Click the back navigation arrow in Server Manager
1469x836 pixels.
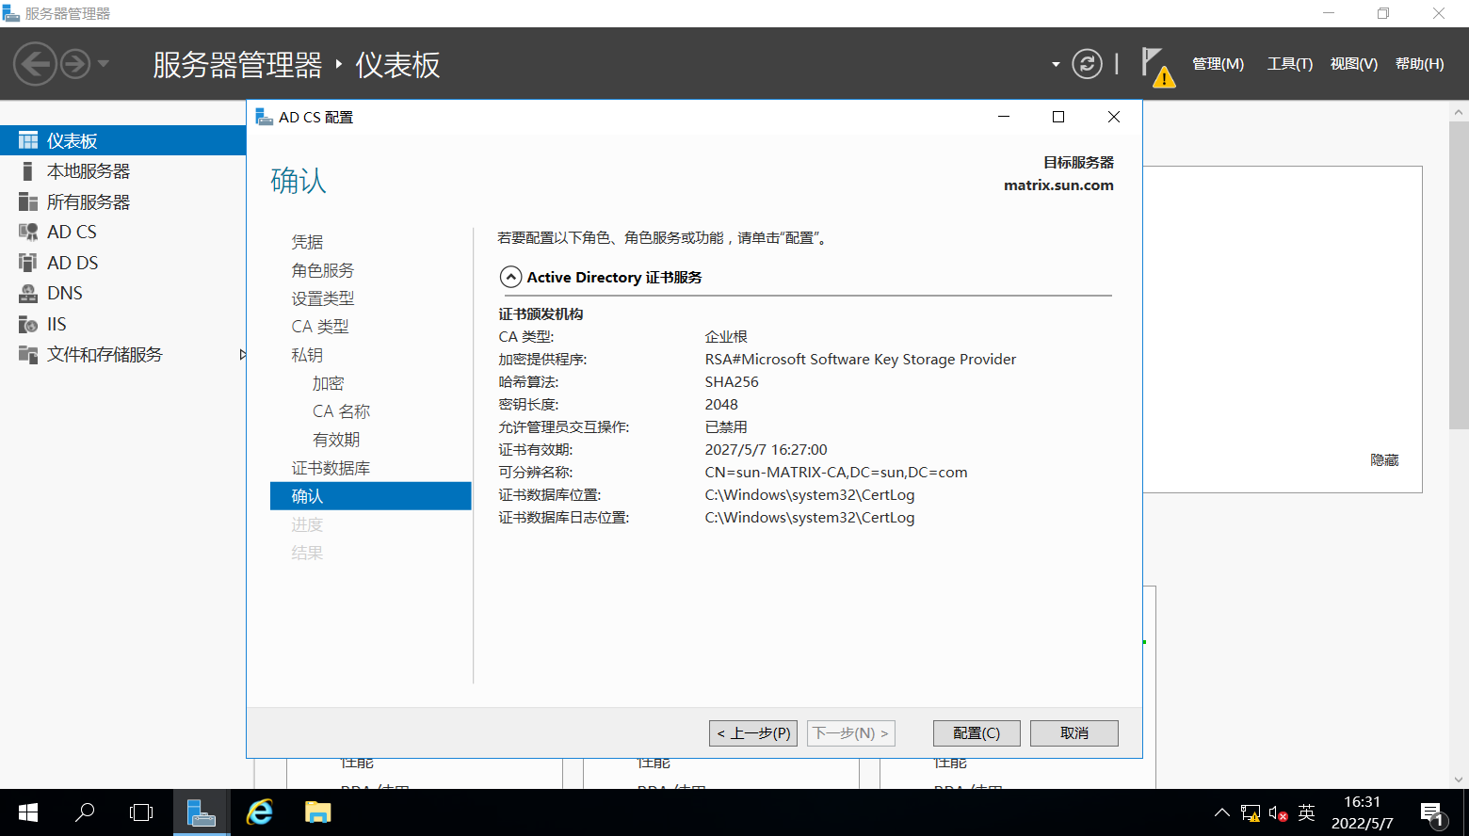pos(36,64)
